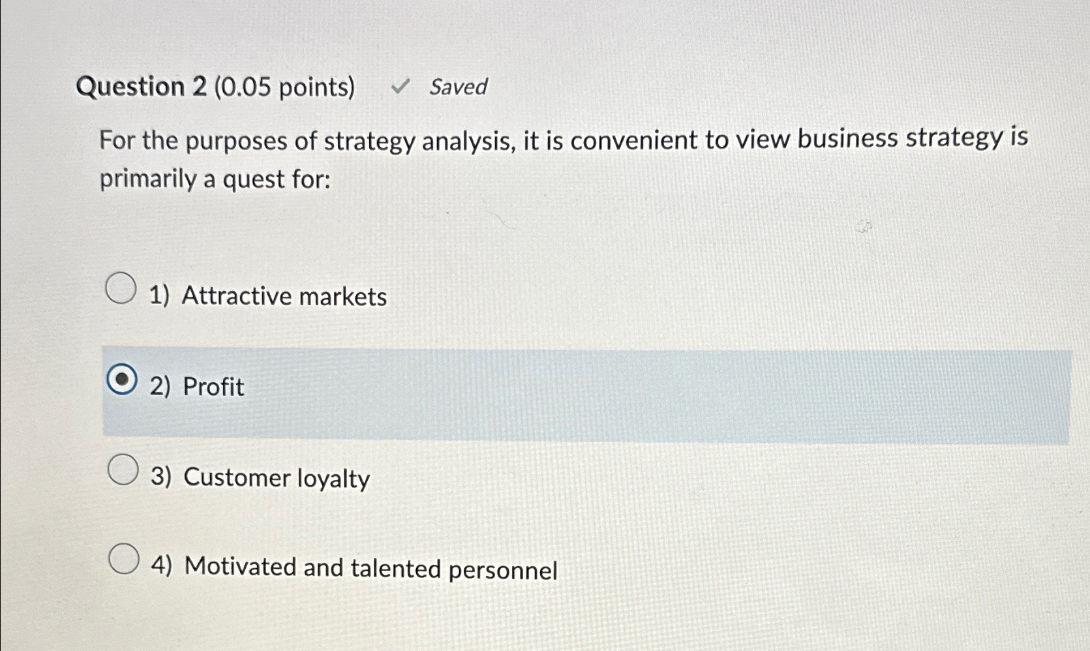
Task: Click the empty radio circle beside option 3
Action: tap(121, 470)
